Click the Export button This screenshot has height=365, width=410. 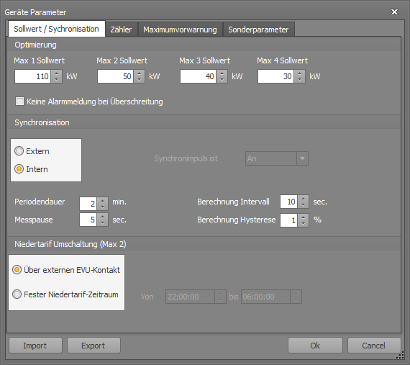coord(94,346)
